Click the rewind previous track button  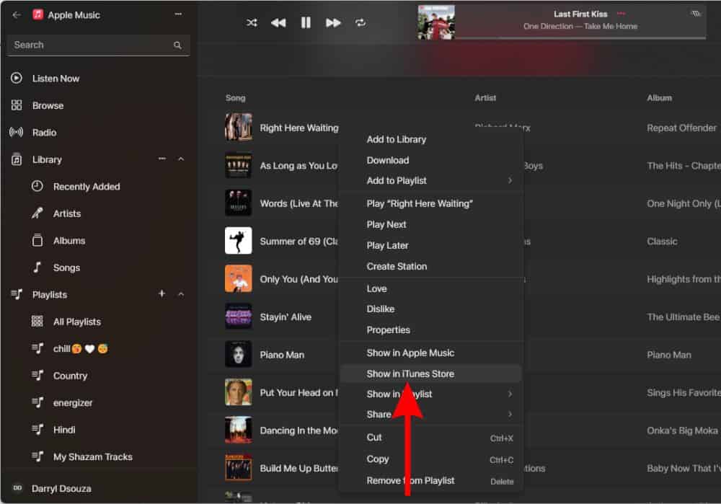click(x=278, y=23)
